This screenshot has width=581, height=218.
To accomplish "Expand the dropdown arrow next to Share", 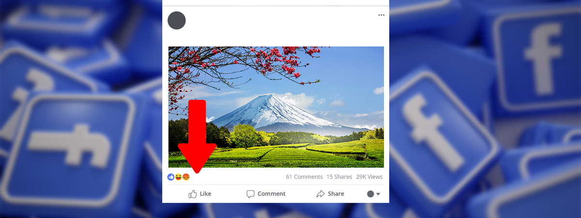I will (378, 194).
